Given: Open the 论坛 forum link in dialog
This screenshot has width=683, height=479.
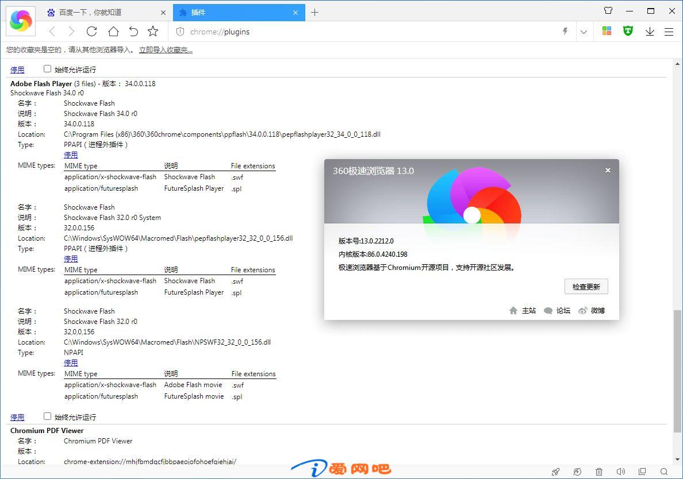Looking at the screenshot, I should click(x=557, y=311).
